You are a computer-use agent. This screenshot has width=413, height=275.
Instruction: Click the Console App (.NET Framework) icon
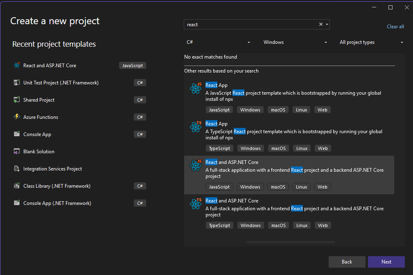tap(17, 203)
